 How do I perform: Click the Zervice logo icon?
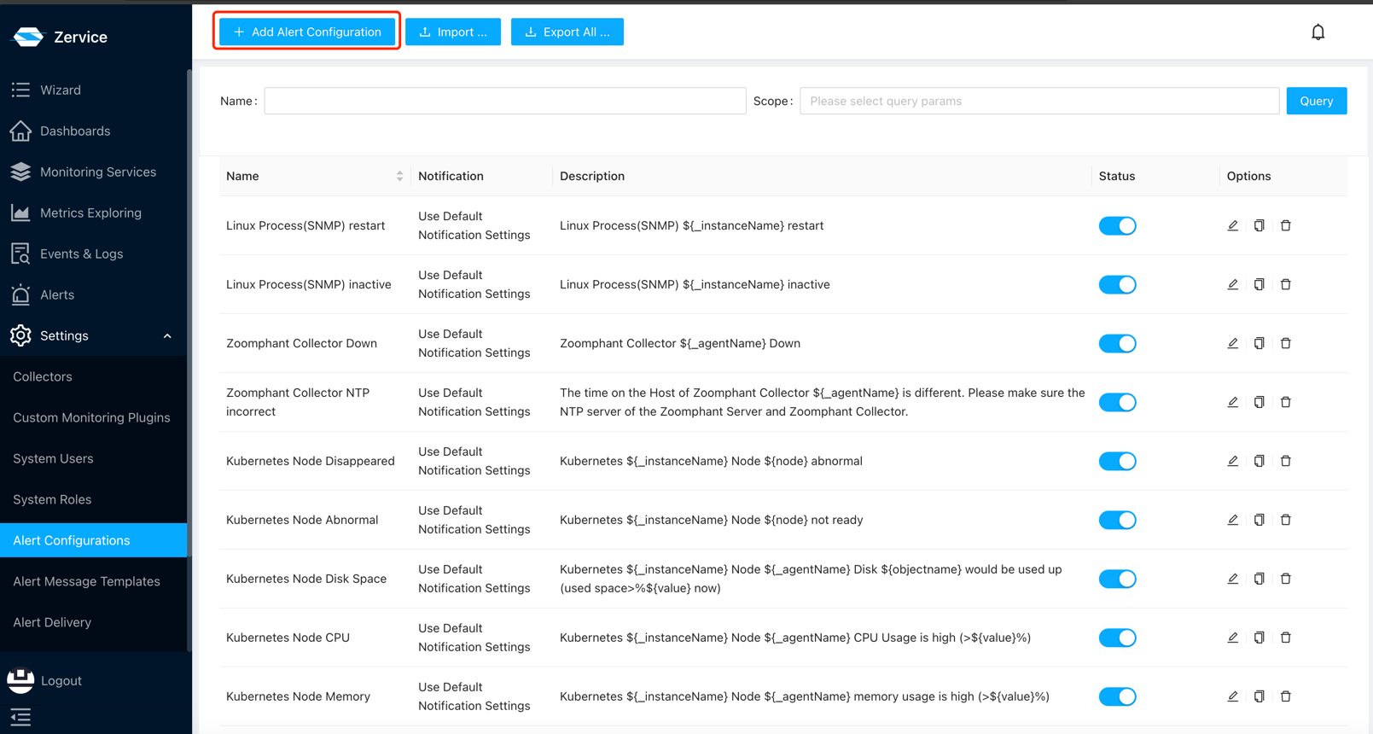coord(28,37)
